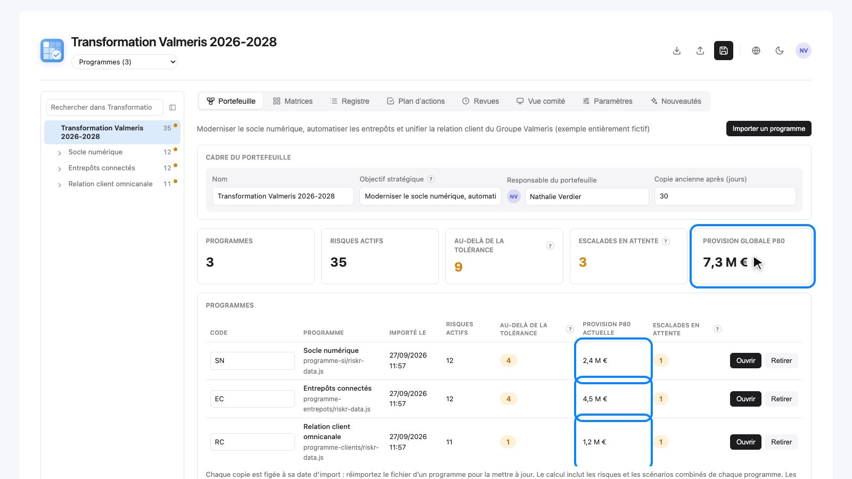The image size is (852, 479).
Task: Click tolerance badge 1 in Relation client row
Action: (508, 442)
